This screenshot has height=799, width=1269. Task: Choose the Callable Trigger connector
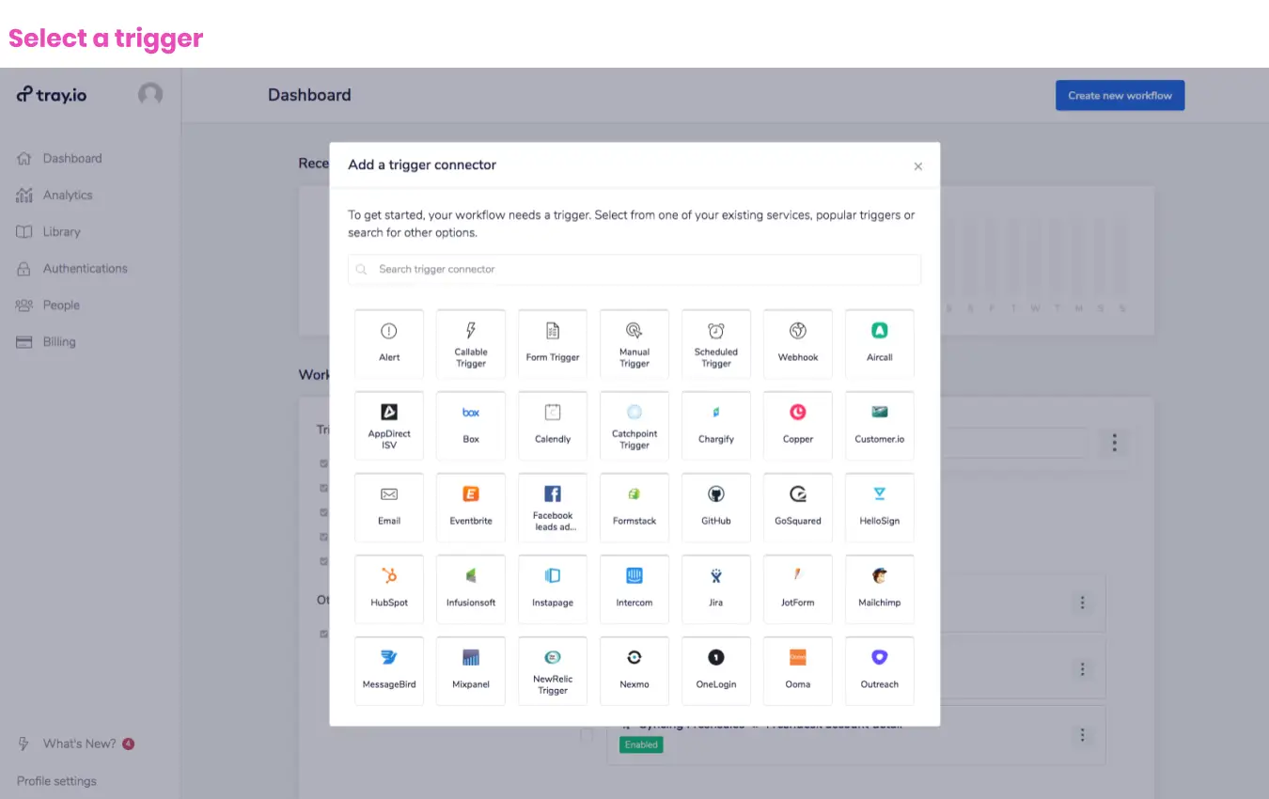pos(471,344)
